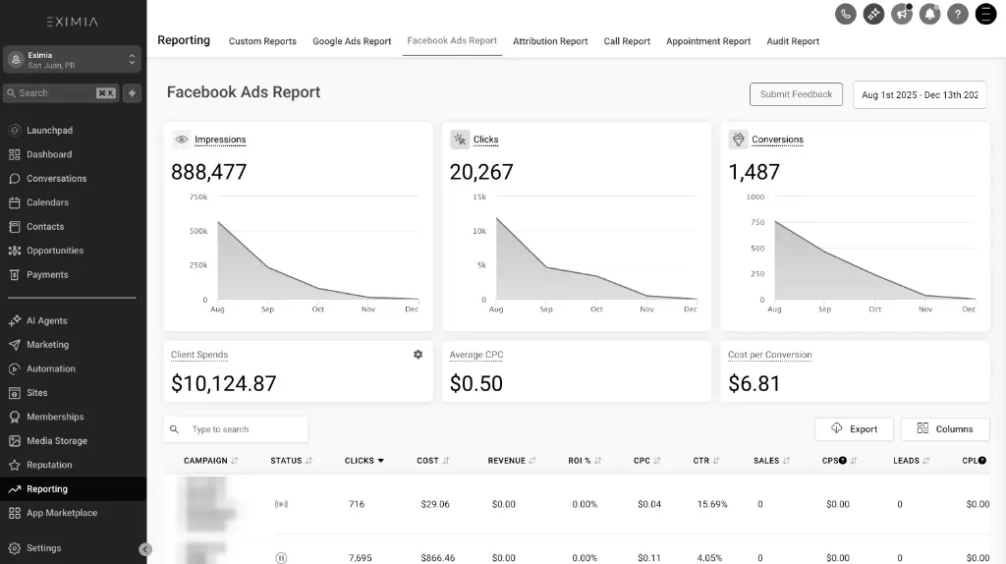Click the $866.46 cost cell
1006x564 pixels.
pyautogui.click(x=437, y=557)
